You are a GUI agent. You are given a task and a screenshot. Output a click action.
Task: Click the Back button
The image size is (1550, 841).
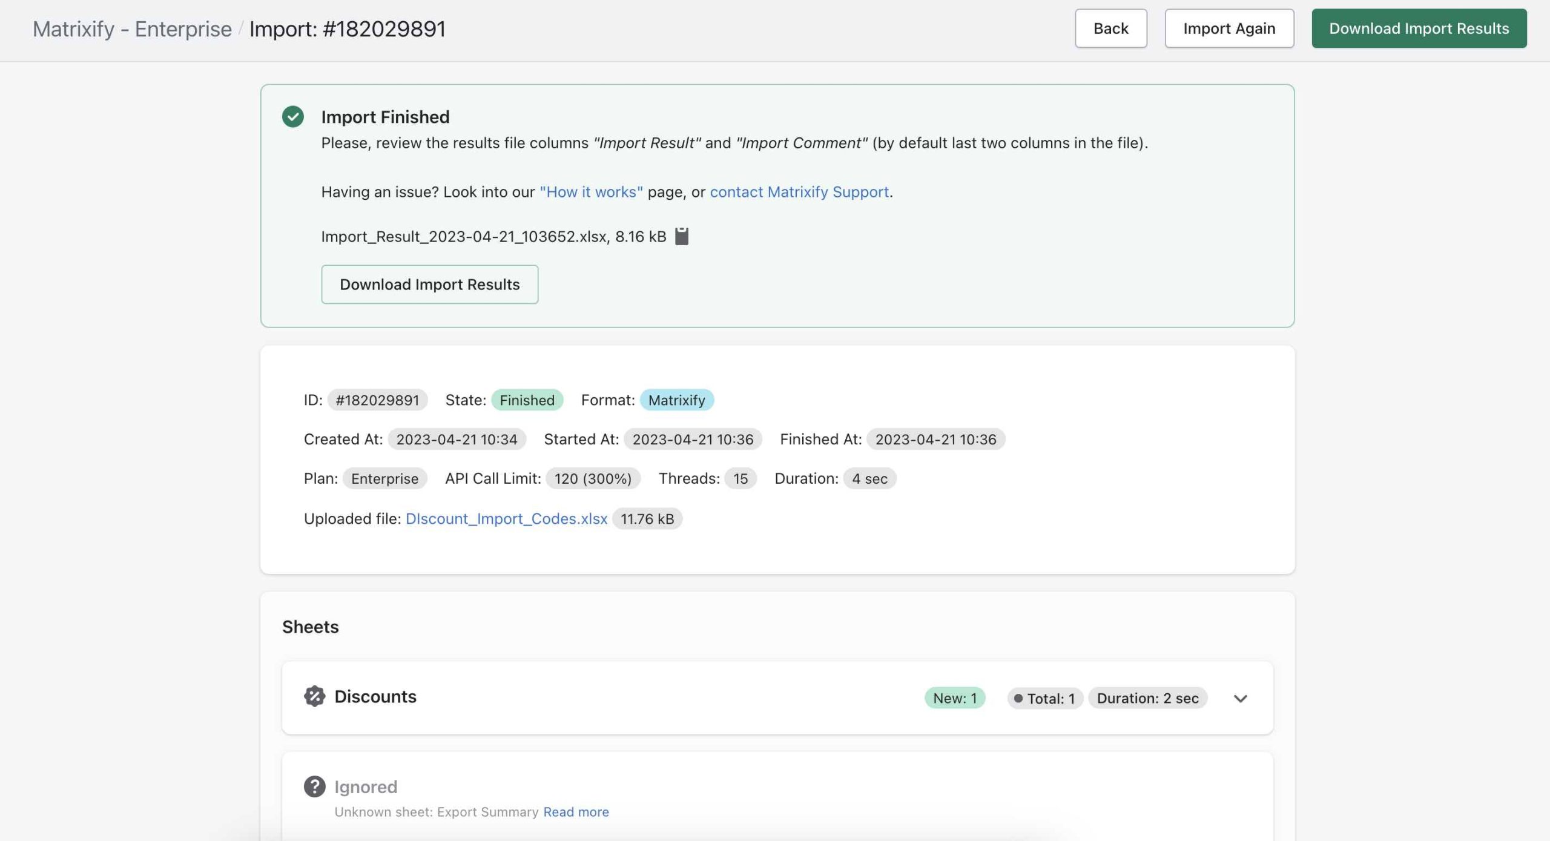click(1110, 28)
